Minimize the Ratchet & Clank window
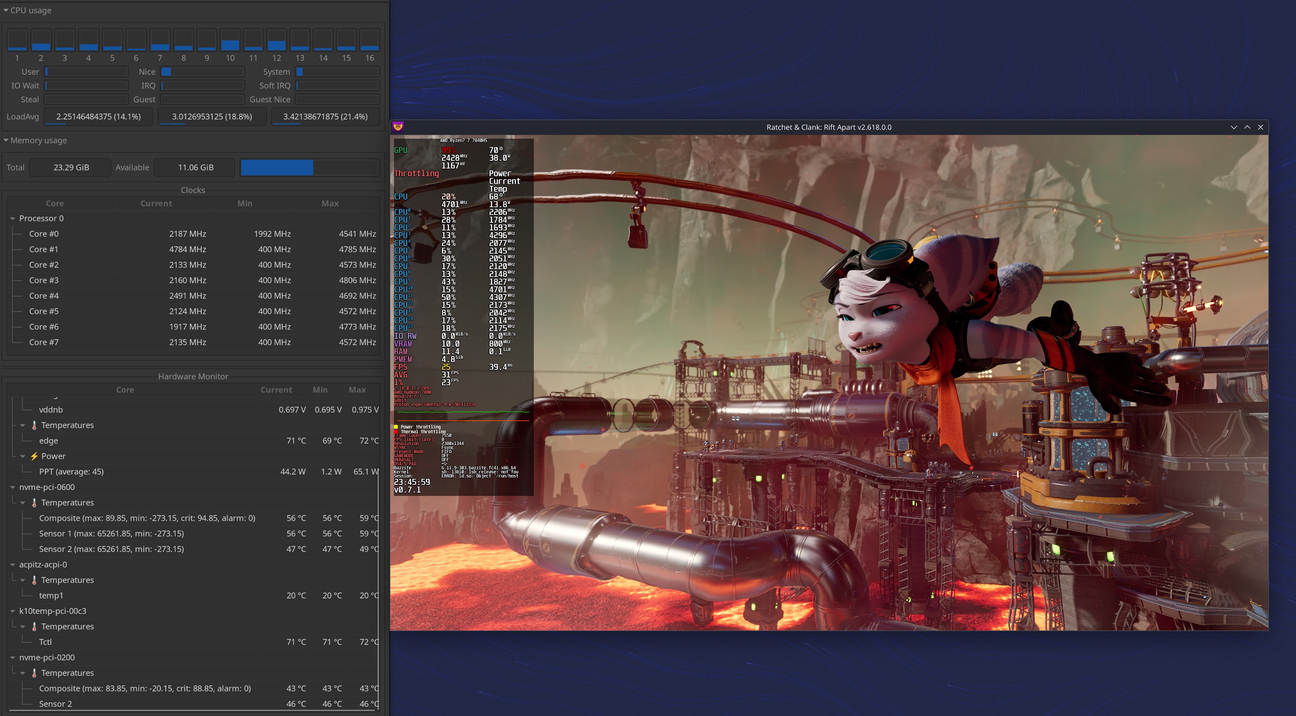This screenshot has height=716, width=1296. click(1234, 127)
